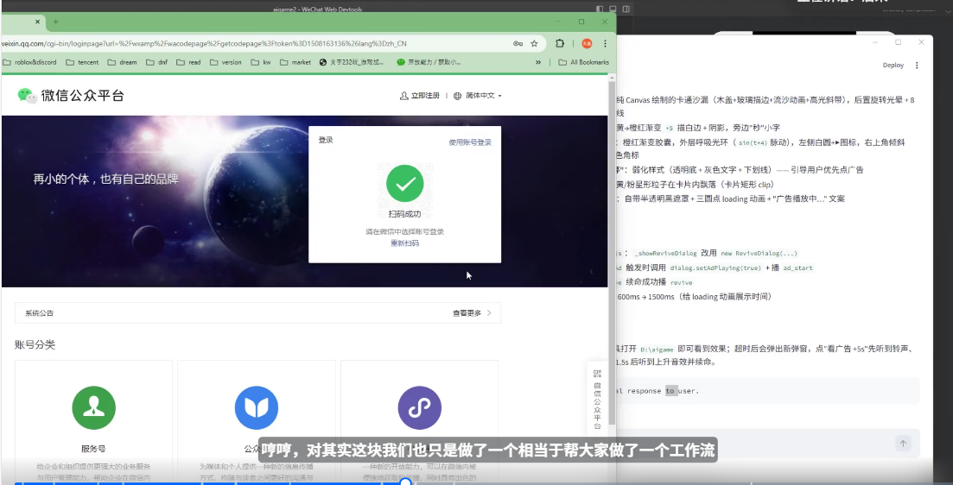The width and height of the screenshot is (953, 485).
Task: Maximize the right chat window
Action: click(x=899, y=42)
